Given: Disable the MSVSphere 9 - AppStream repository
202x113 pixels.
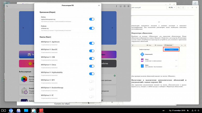Looking at the screenshot, I should pos(92,43).
